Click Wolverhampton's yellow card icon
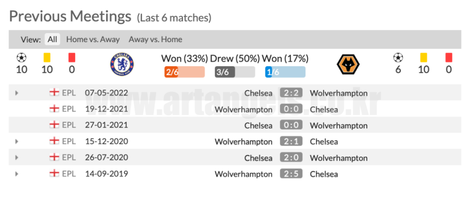 click(x=424, y=57)
